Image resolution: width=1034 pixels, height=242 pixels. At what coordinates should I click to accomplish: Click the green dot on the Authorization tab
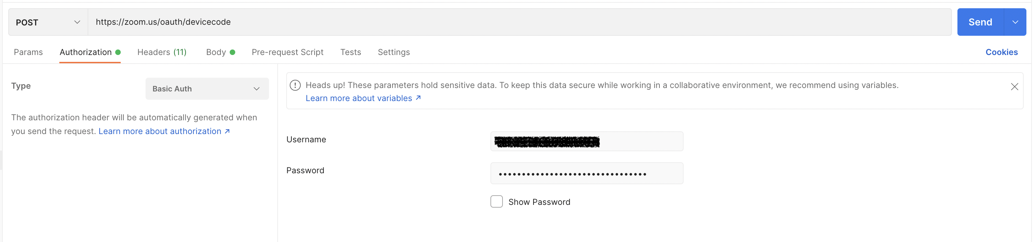[118, 52]
